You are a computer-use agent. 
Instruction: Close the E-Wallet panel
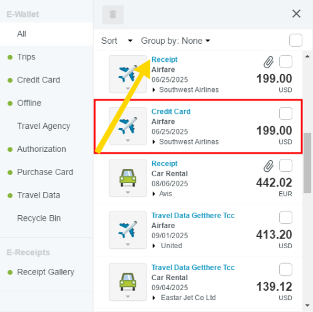click(x=296, y=14)
